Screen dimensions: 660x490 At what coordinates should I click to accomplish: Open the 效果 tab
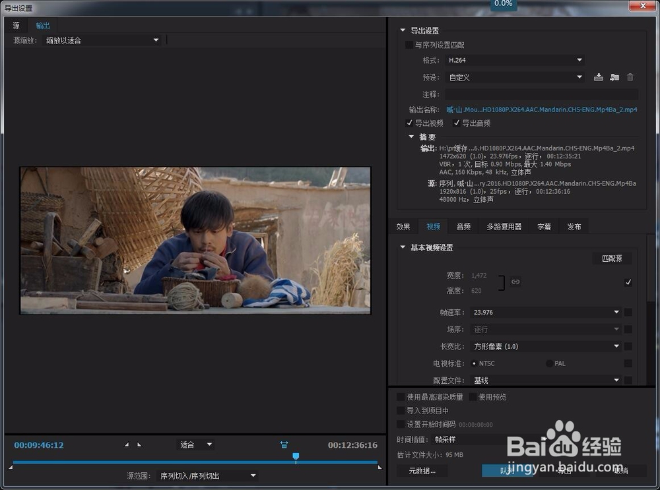pyautogui.click(x=403, y=227)
